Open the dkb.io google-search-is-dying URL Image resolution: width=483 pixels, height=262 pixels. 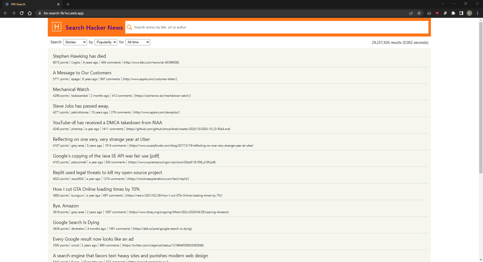[x=162, y=229]
